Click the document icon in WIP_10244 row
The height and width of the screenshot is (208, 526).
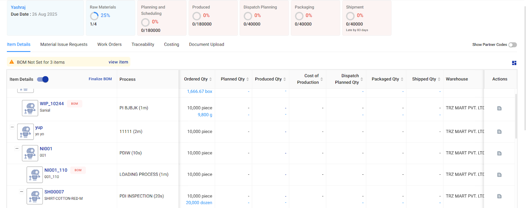click(499, 108)
